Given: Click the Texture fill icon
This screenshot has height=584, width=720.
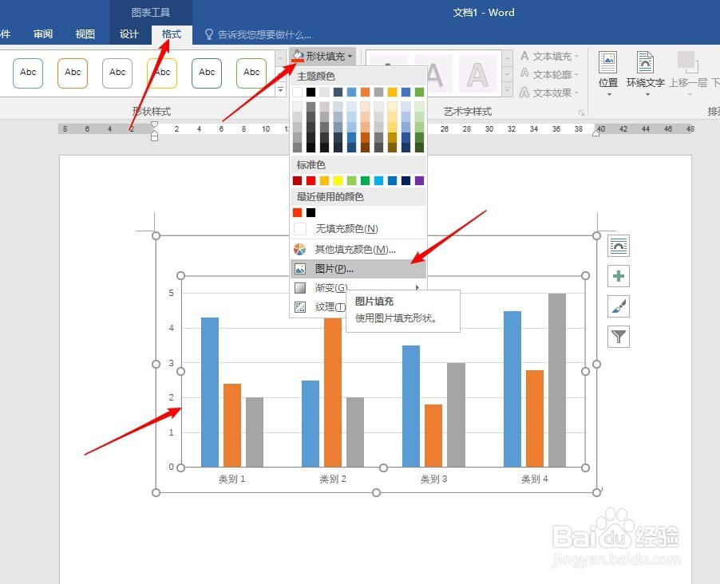Looking at the screenshot, I should pos(300,306).
